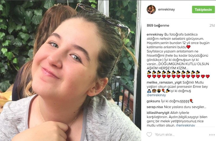Like the post with the heart icon
Screen dimensions: 216x141
click(x=149, y=134)
